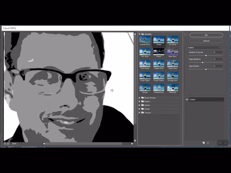Click the 100% zoom value field
Screen dimensions: 231x173
click(14, 143)
